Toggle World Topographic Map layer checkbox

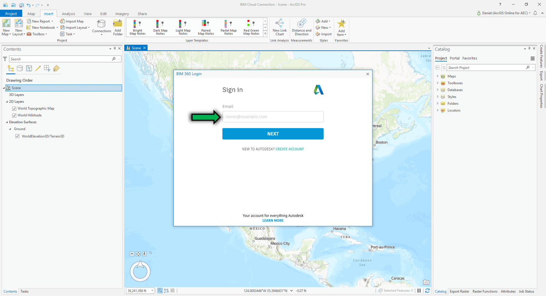click(x=14, y=108)
